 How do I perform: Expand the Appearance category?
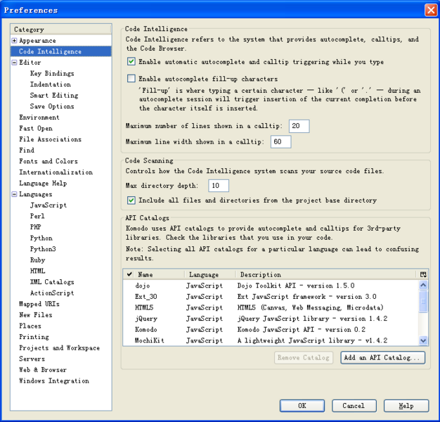(14, 41)
